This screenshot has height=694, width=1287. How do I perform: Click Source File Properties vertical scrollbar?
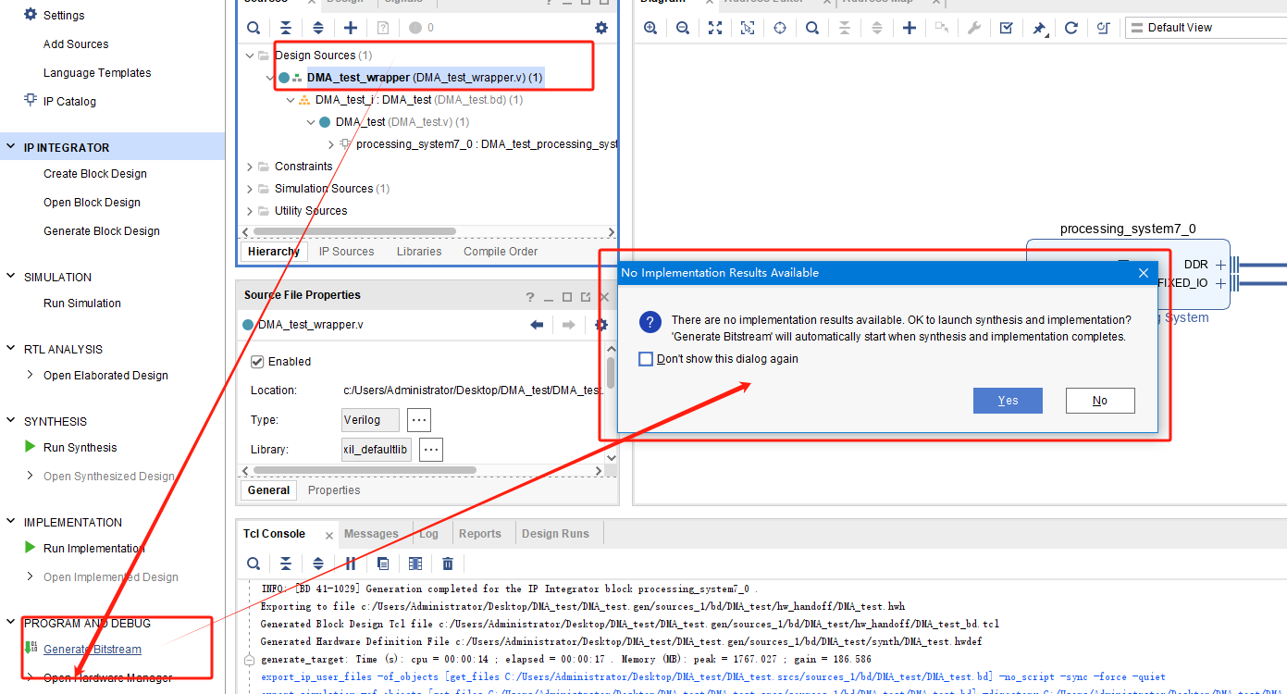coord(611,372)
